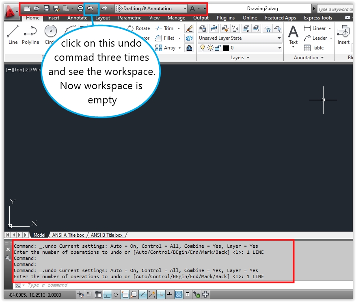356x302 pixels.
Task: Expand the Layers panel title arrow
Action: (x=248, y=58)
